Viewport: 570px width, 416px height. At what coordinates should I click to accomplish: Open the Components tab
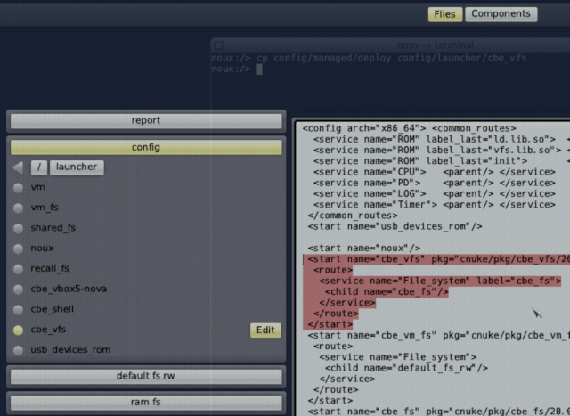(x=501, y=14)
